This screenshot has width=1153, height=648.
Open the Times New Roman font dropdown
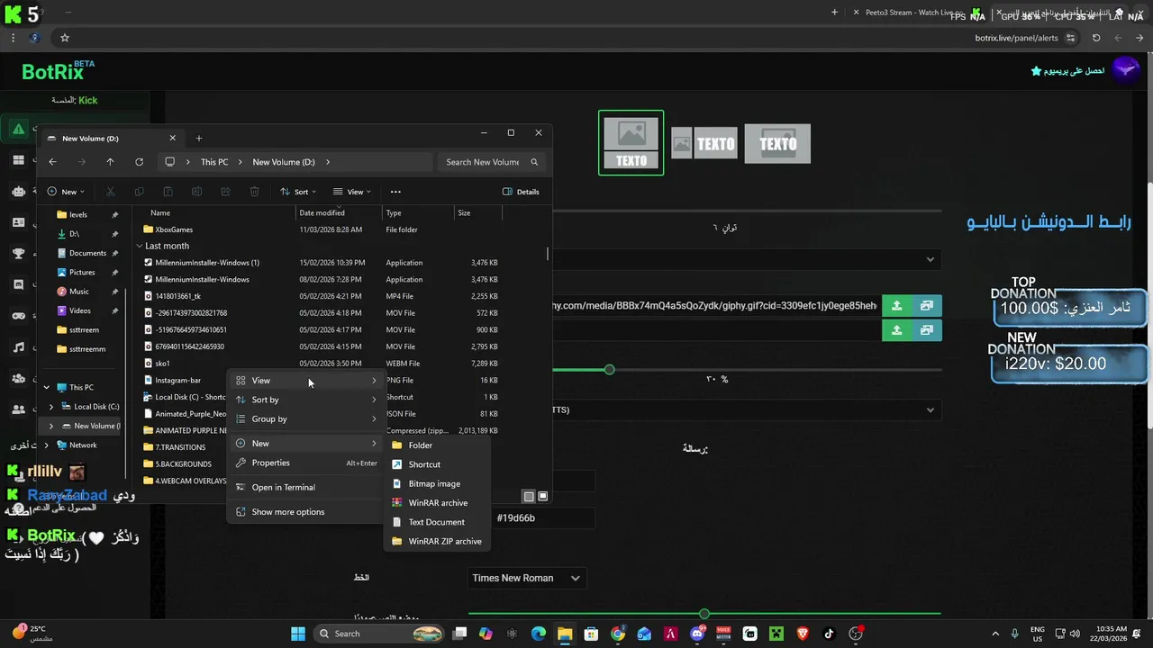click(x=527, y=578)
